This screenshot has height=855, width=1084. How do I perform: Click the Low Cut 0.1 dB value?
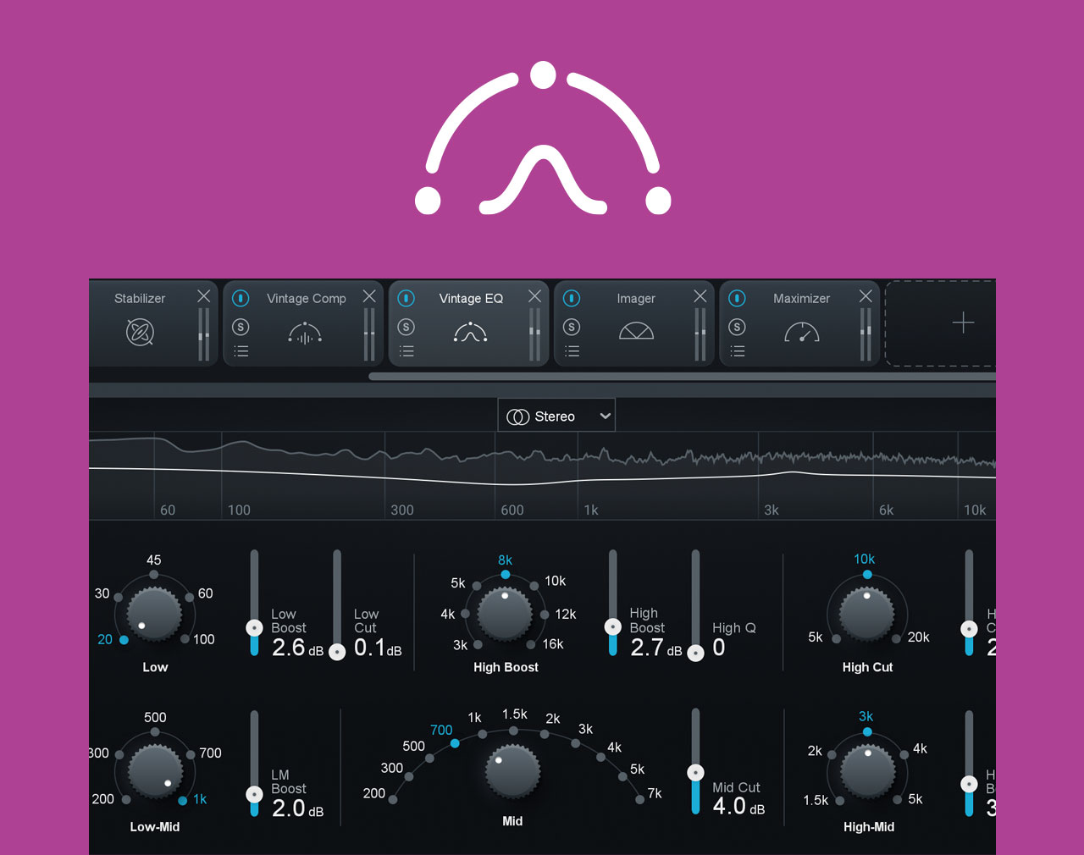click(378, 648)
